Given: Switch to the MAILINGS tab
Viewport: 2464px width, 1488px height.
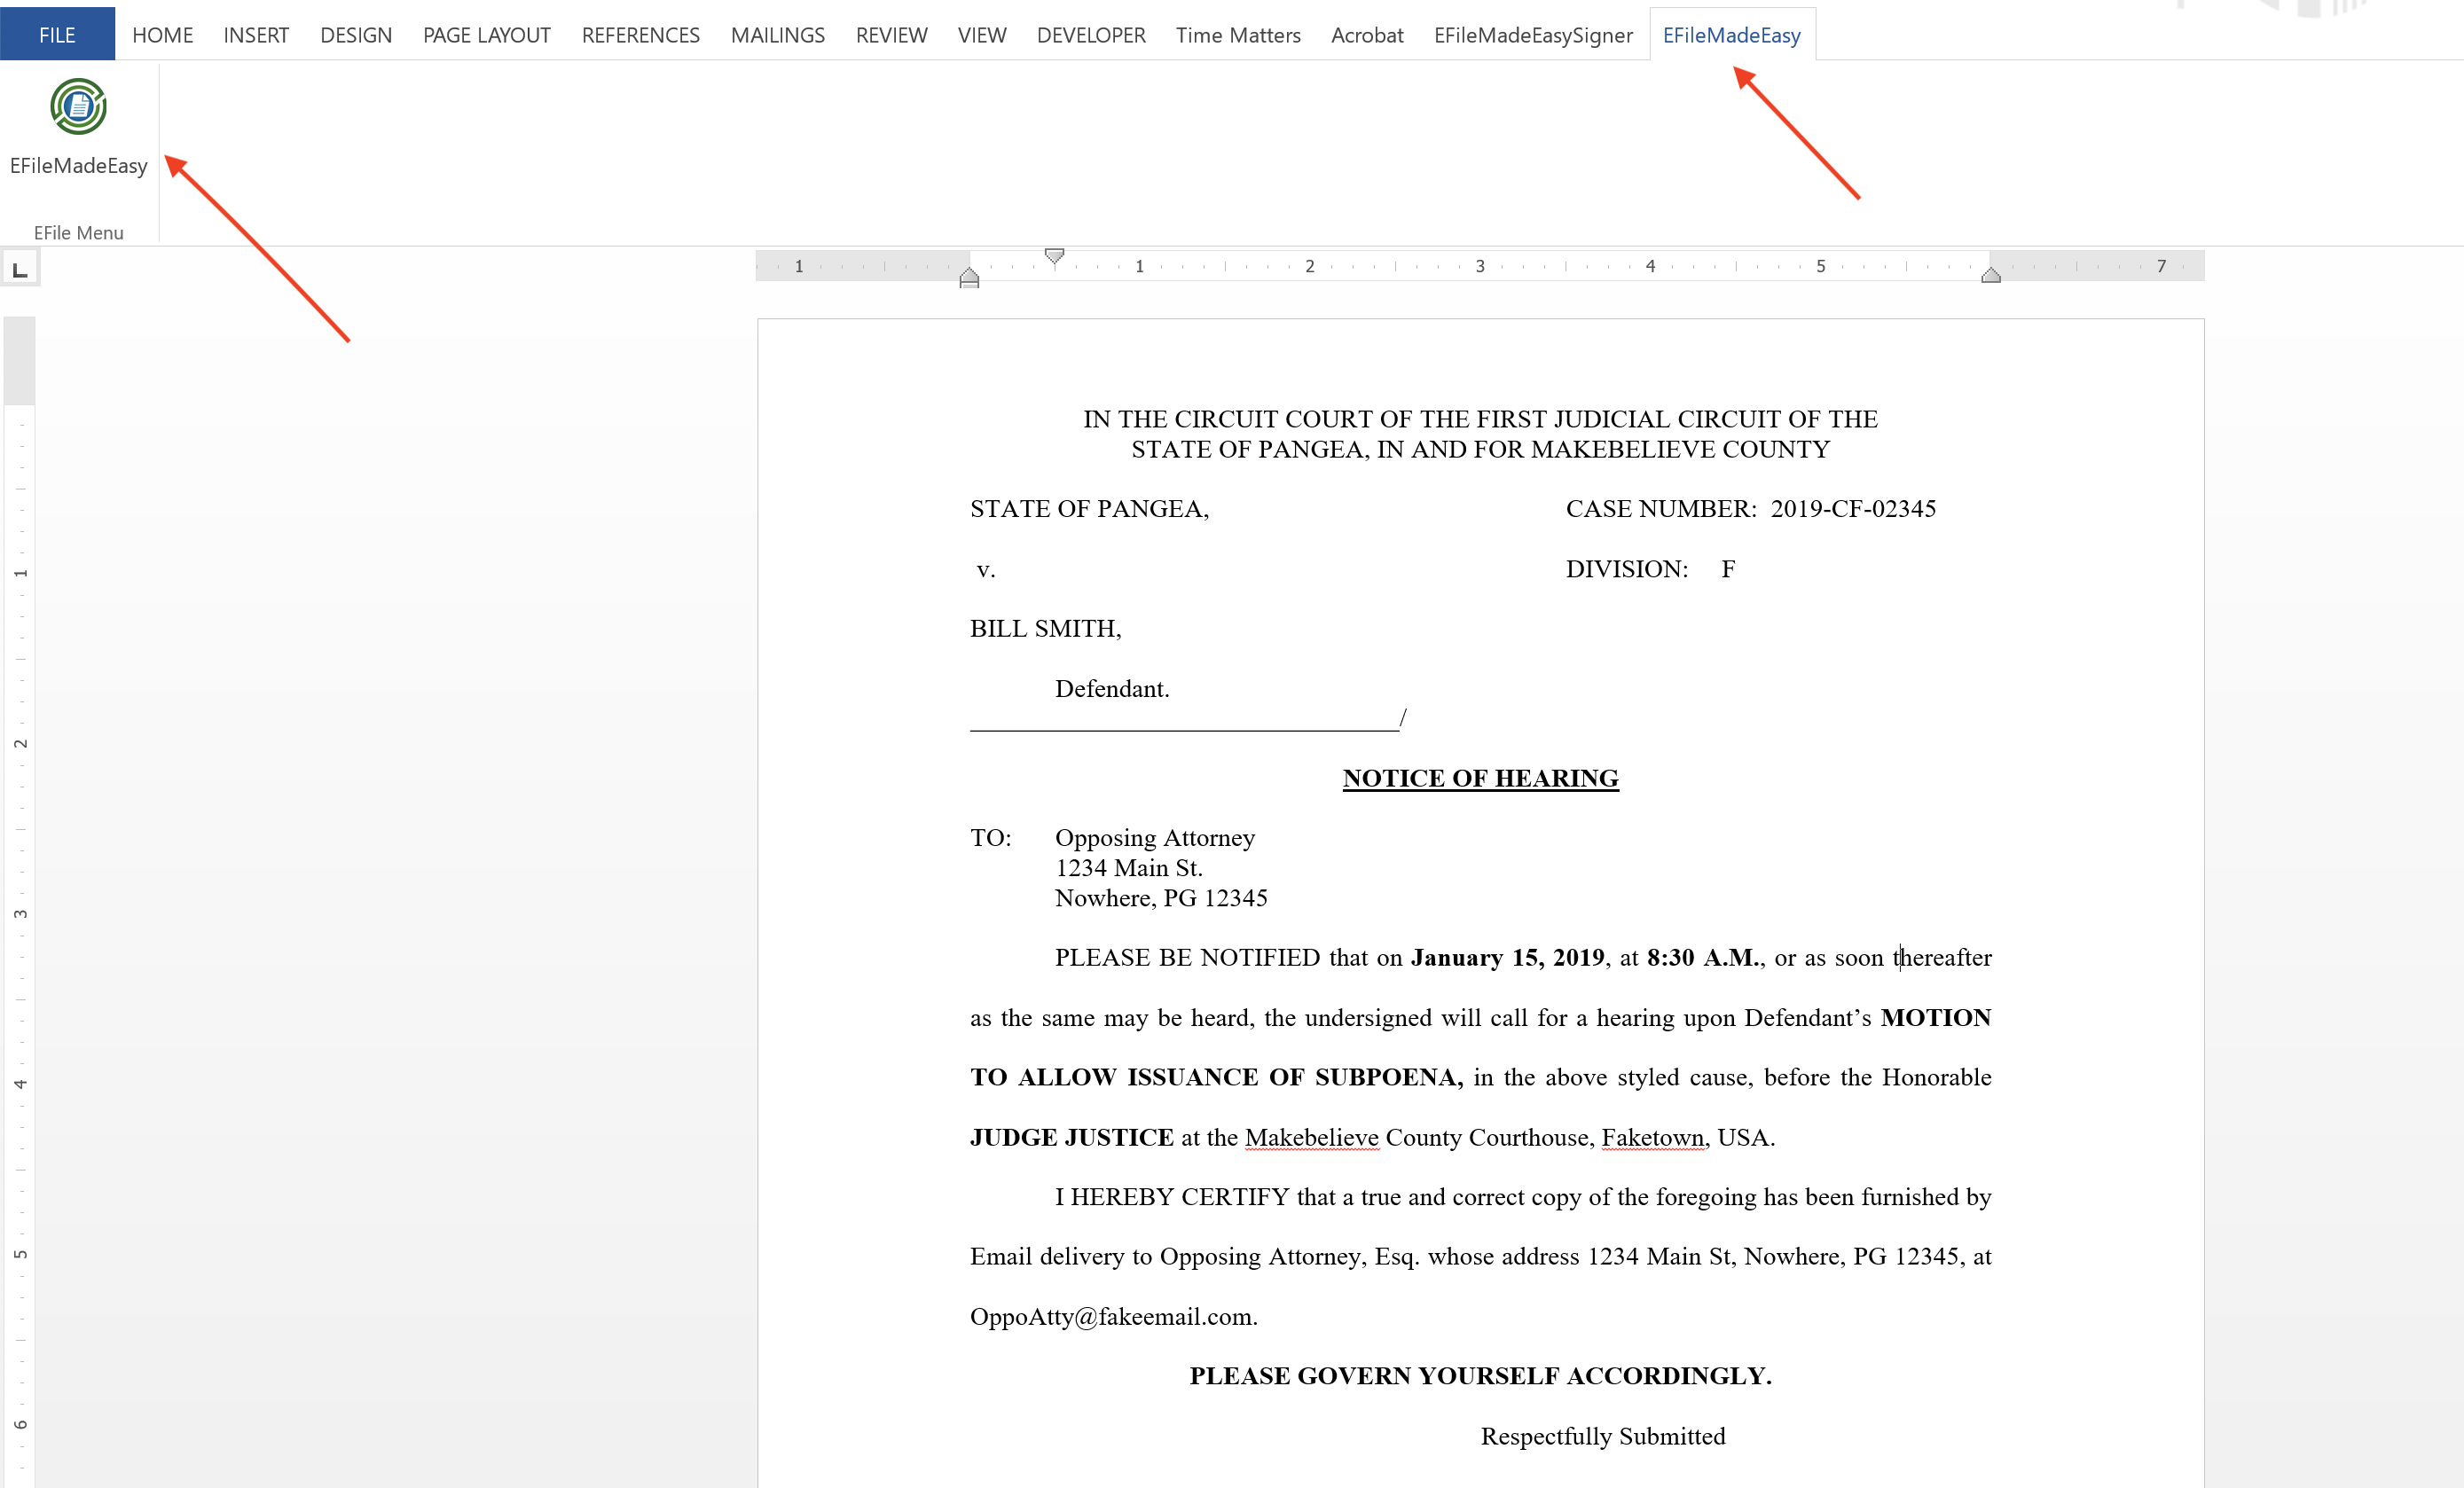Looking at the screenshot, I should tap(777, 35).
